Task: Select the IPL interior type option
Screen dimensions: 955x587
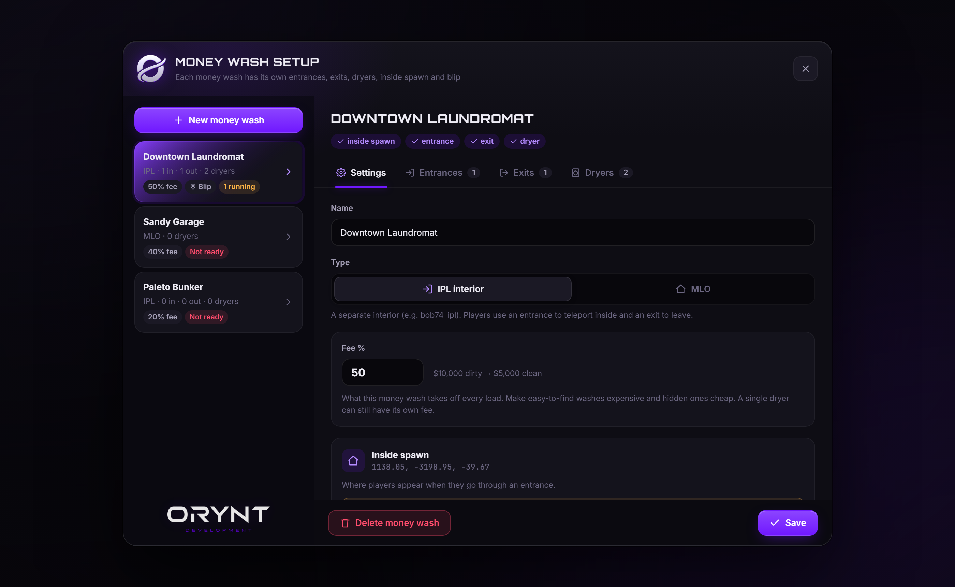Action: 453,289
